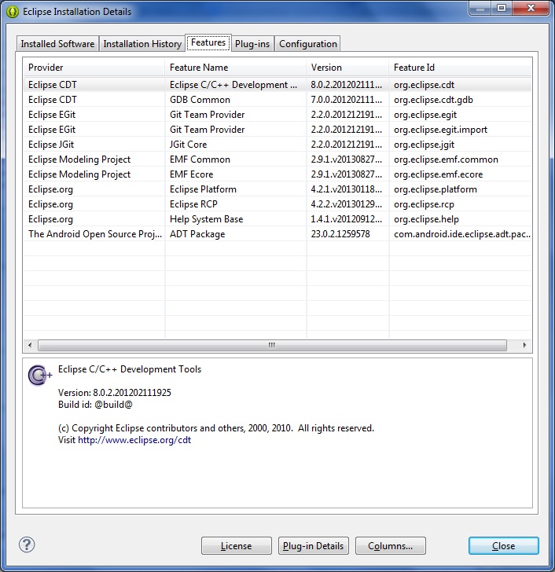Close the dialog with Close button
This screenshot has height=572, width=555.
point(504,546)
